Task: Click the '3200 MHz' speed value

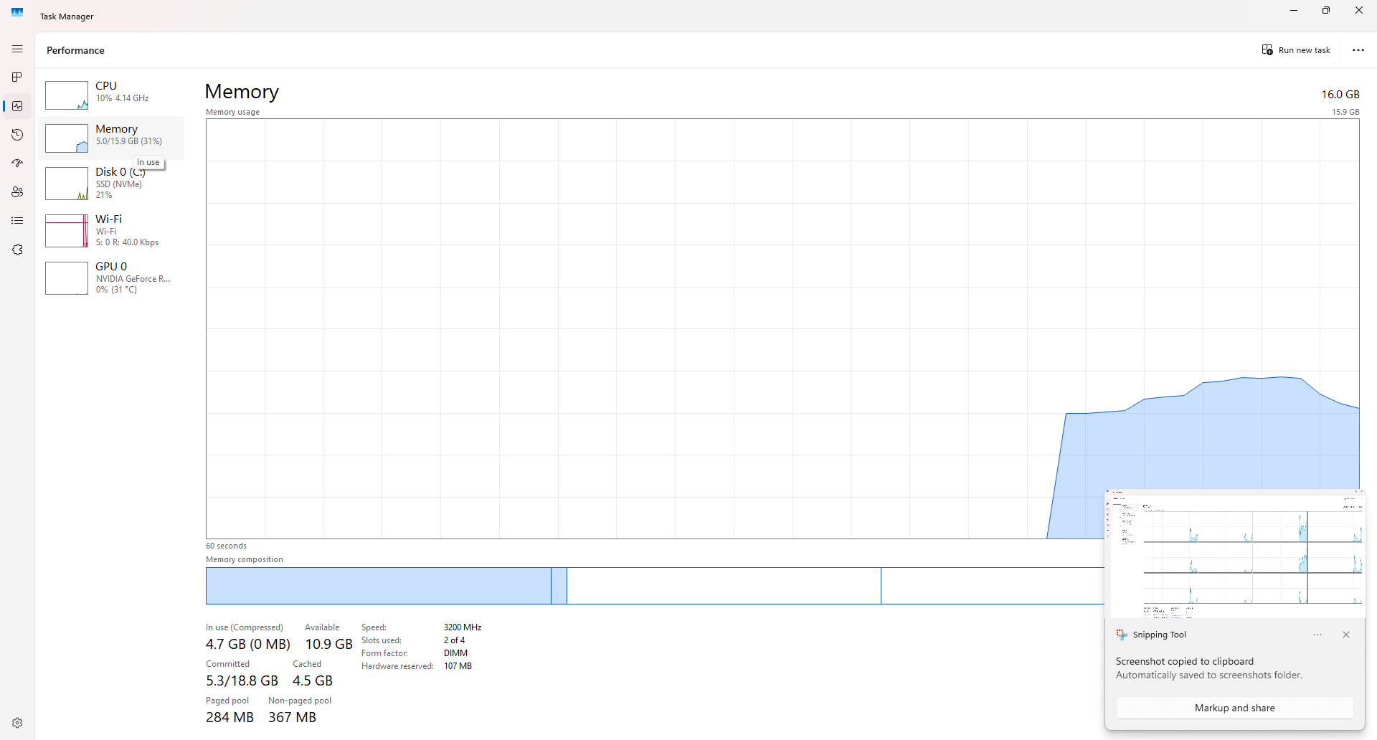Action: click(x=463, y=627)
